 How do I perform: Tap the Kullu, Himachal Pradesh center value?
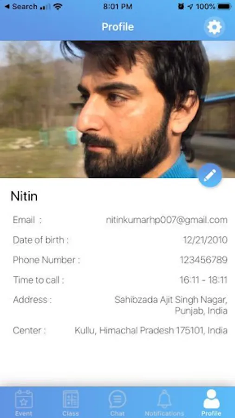click(151, 331)
